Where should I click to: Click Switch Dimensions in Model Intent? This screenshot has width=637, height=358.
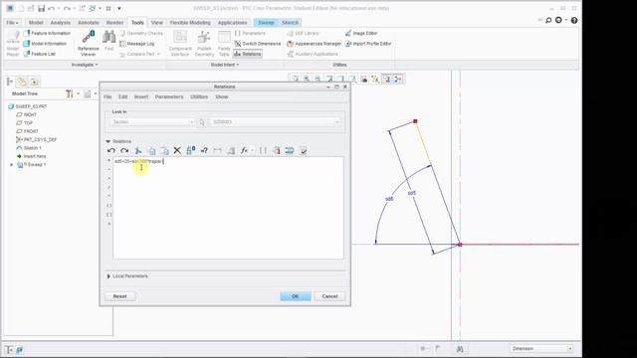[x=258, y=44]
